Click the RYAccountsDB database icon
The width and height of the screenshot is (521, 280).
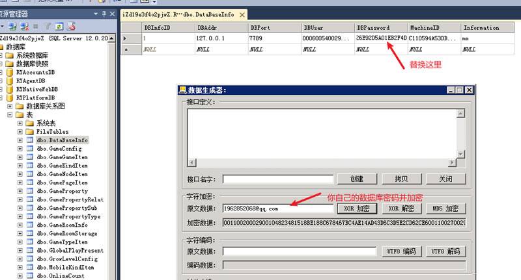(10, 73)
